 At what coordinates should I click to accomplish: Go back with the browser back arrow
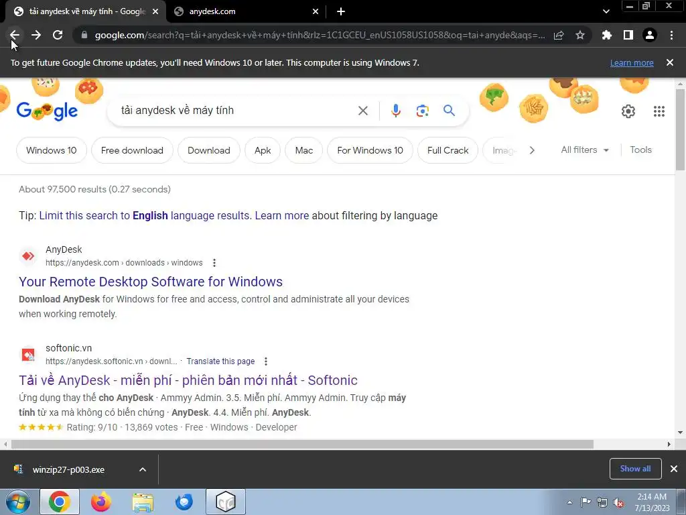[x=15, y=35]
